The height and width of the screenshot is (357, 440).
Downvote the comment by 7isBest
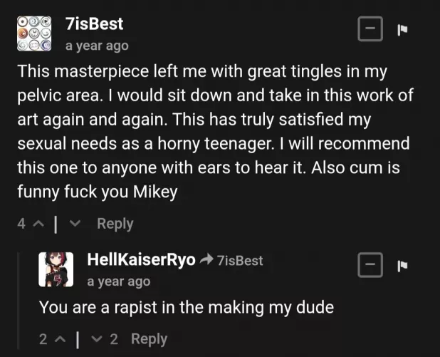(x=78, y=224)
